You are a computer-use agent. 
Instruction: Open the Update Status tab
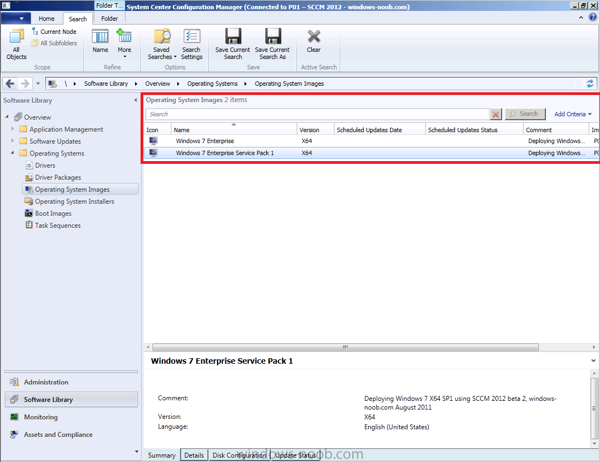tap(295, 455)
